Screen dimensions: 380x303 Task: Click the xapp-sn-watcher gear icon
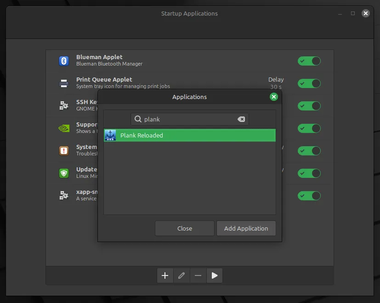[64, 195]
